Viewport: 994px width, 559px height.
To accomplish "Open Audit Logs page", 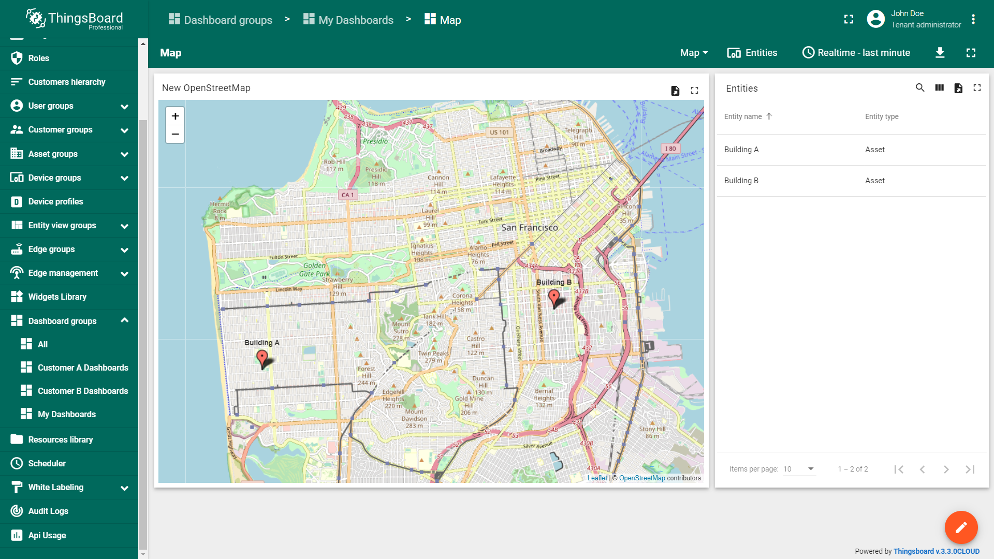I will 69,511.
